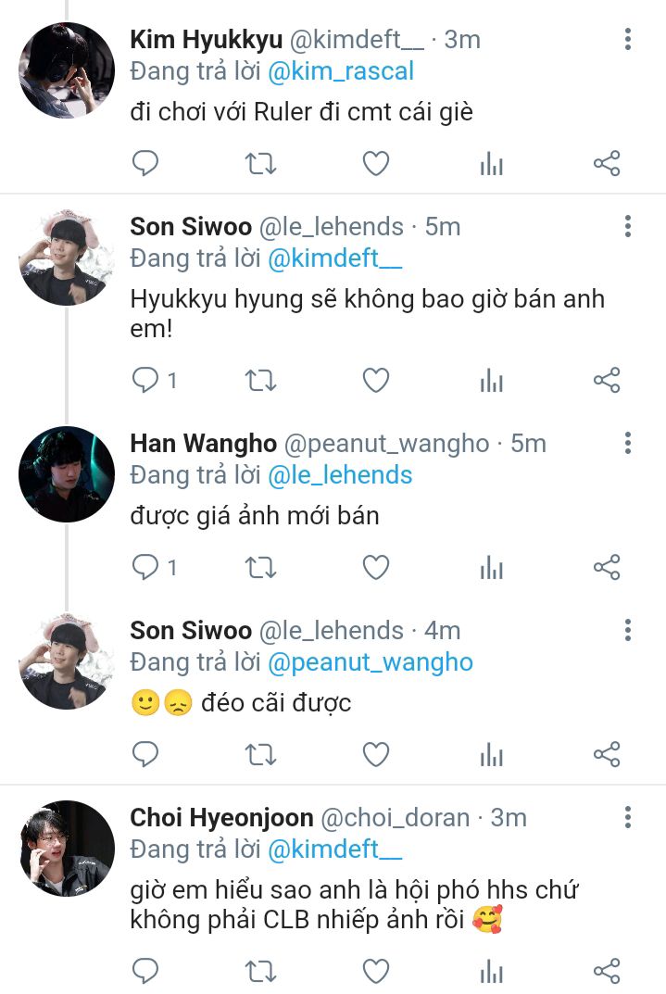Like Kim Hyukkyu's tweet

(x=375, y=164)
